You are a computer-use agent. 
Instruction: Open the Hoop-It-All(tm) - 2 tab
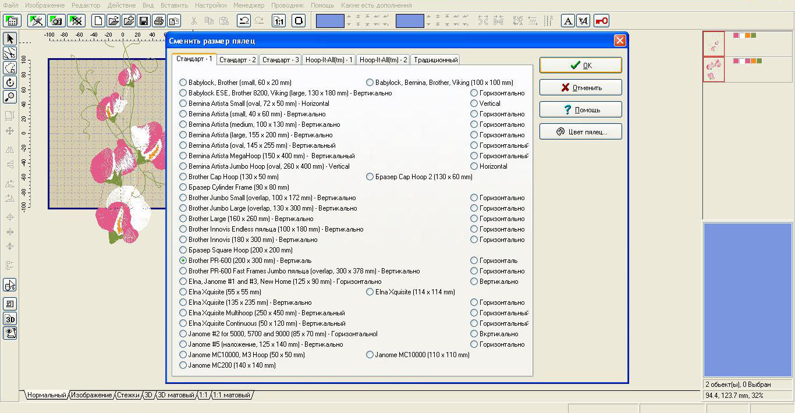click(x=384, y=59)
